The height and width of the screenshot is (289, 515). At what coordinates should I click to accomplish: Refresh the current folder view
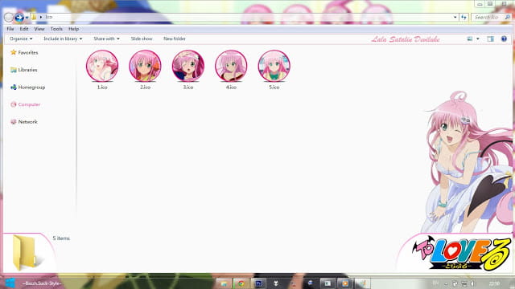[x=463, y=17]
